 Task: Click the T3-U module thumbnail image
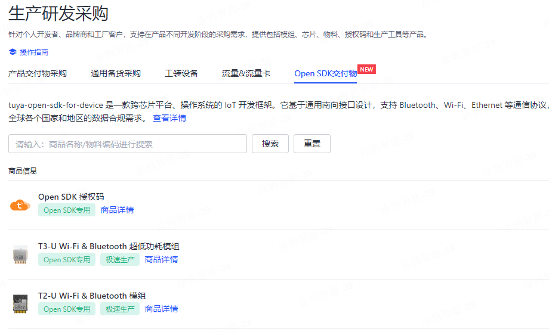click(x=20, y=255)
